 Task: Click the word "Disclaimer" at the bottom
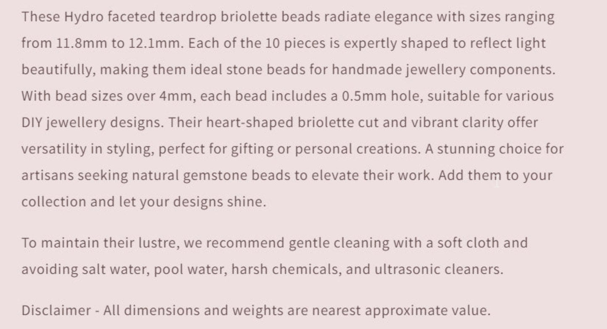tap(56, 310)
